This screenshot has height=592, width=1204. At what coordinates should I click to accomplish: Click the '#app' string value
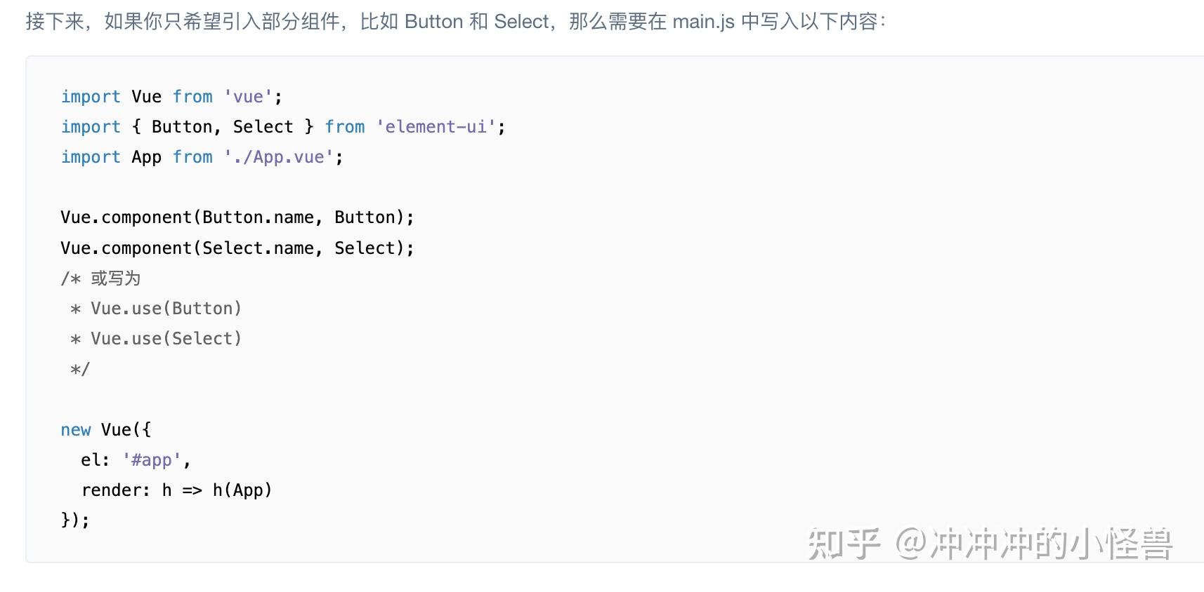tap(152, 460)
